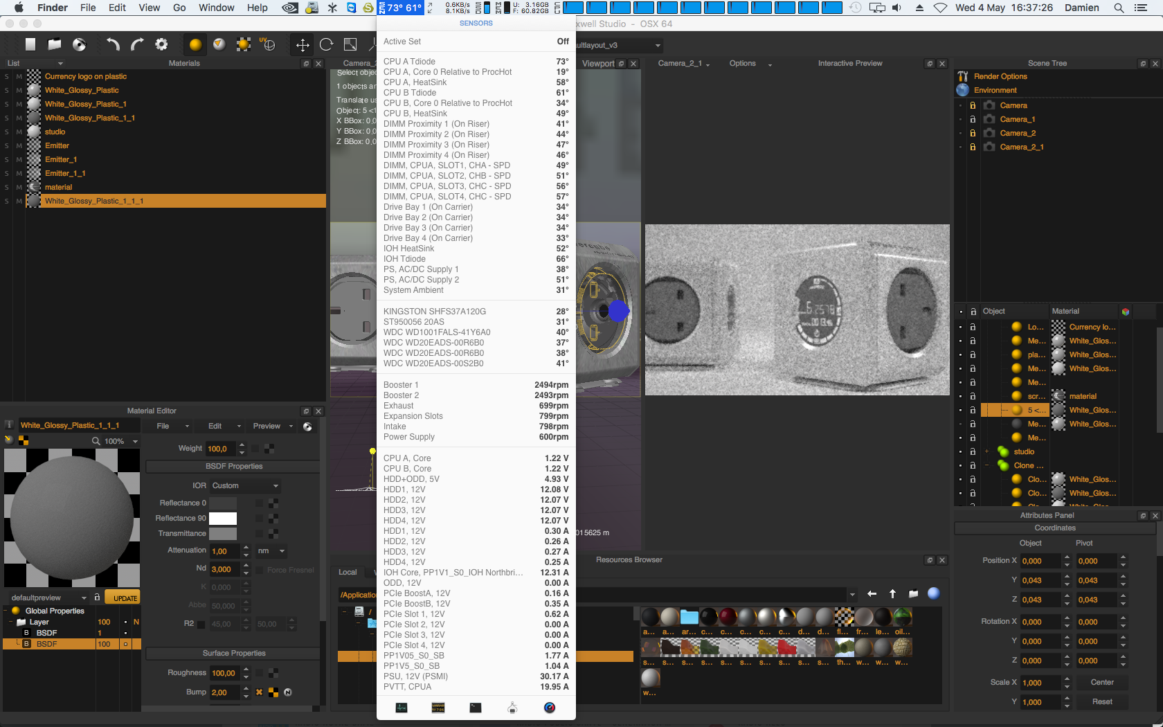Toggle the Roughness texture checkbox

259,673
